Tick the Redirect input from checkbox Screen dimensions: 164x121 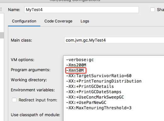(x=14, y=100)
